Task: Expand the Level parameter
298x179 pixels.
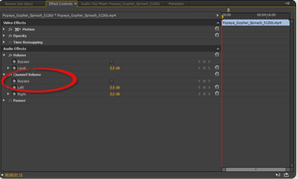Action: tap(8, 68)
